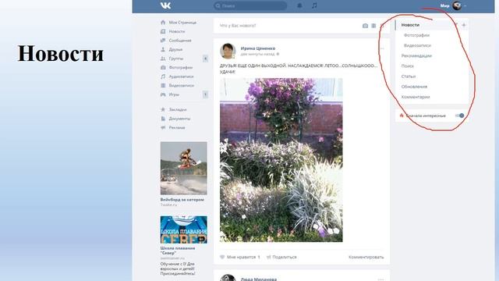
Task: Open Новости in the left sidebar
Action: click(177, 31)
